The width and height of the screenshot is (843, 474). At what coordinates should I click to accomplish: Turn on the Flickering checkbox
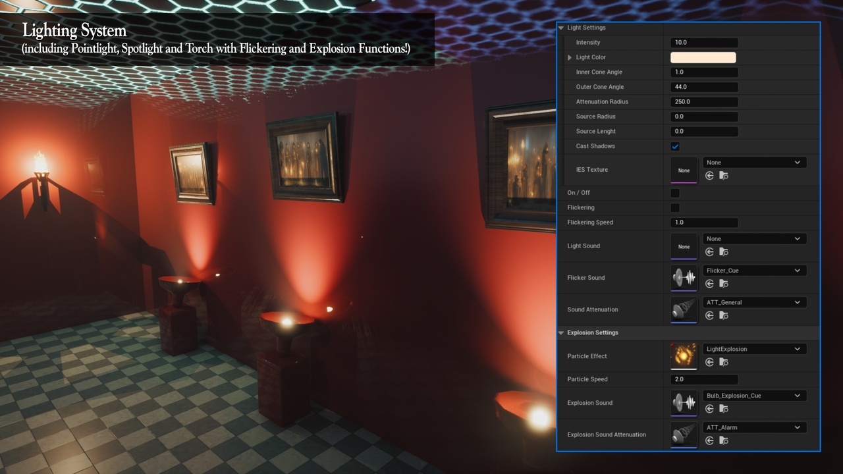pos(675,208)
